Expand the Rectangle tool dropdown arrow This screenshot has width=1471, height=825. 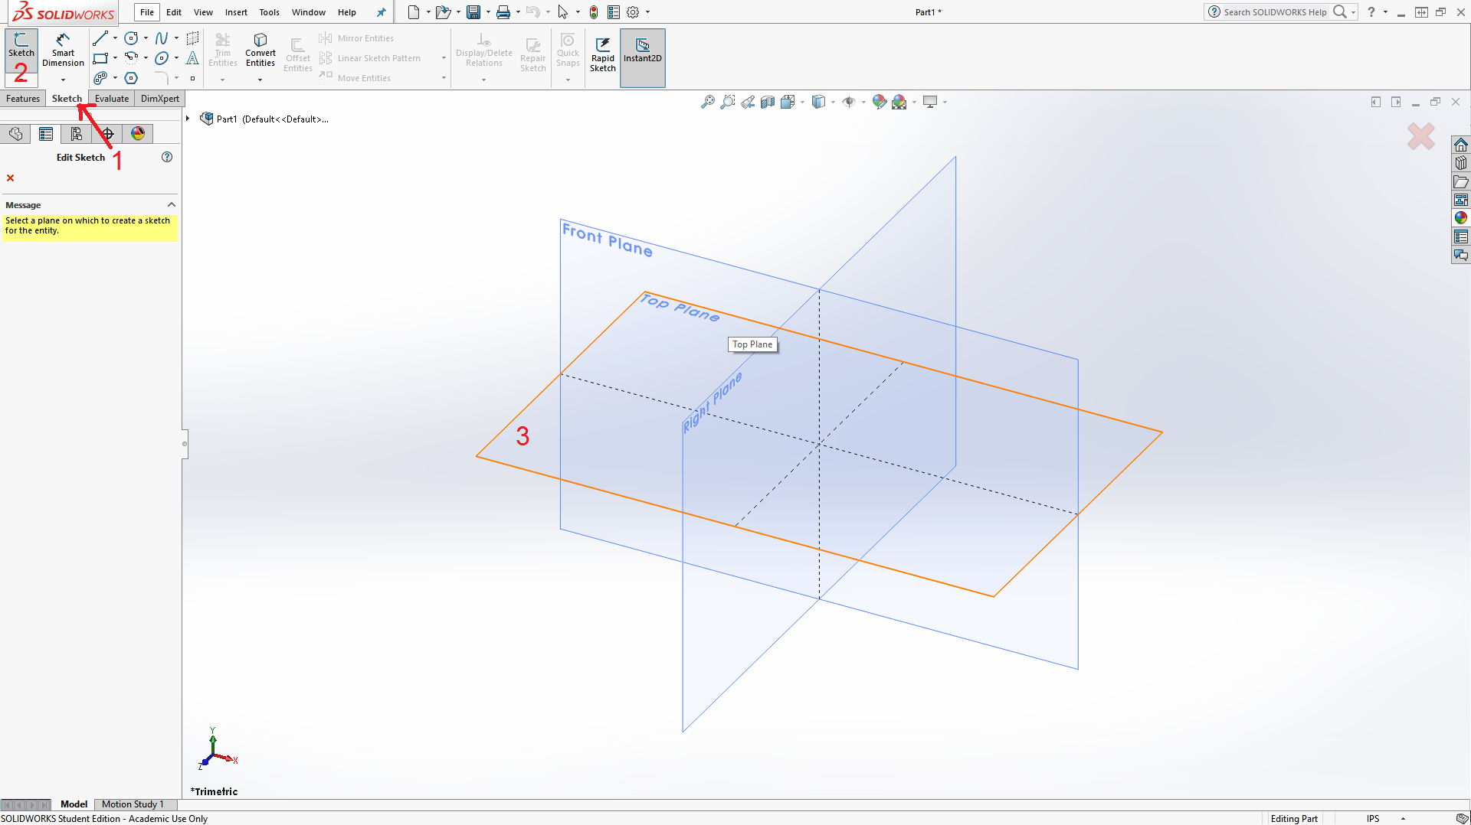[115, 58]
